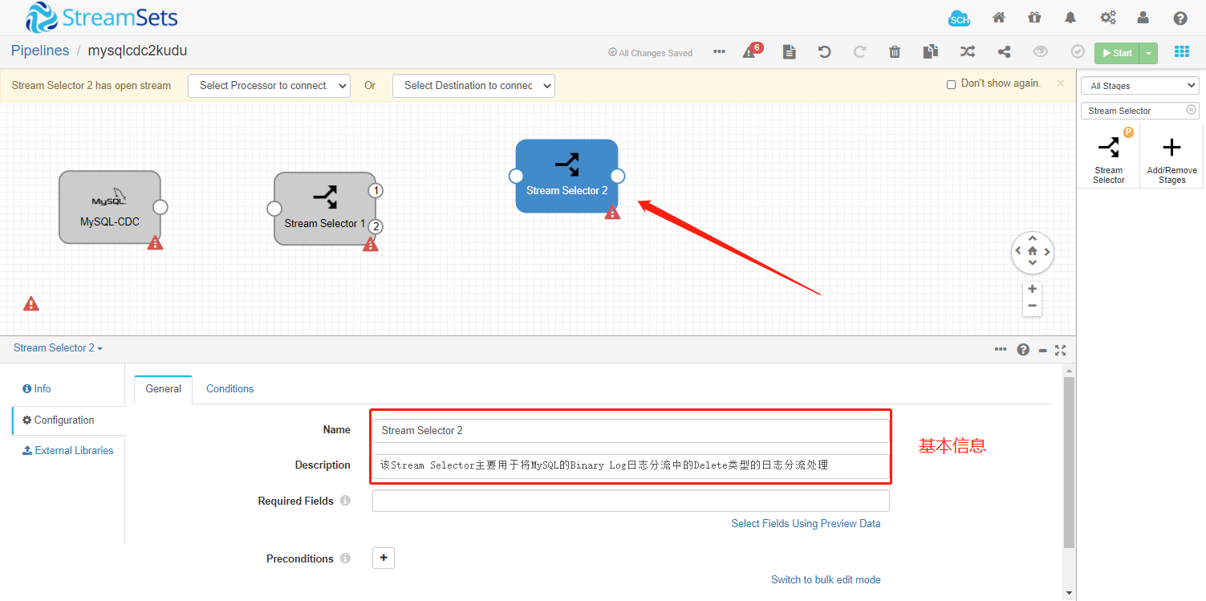1206x601 pixels.
Task: Open the pipeline more options ellipsis
Action: point(719,52)
